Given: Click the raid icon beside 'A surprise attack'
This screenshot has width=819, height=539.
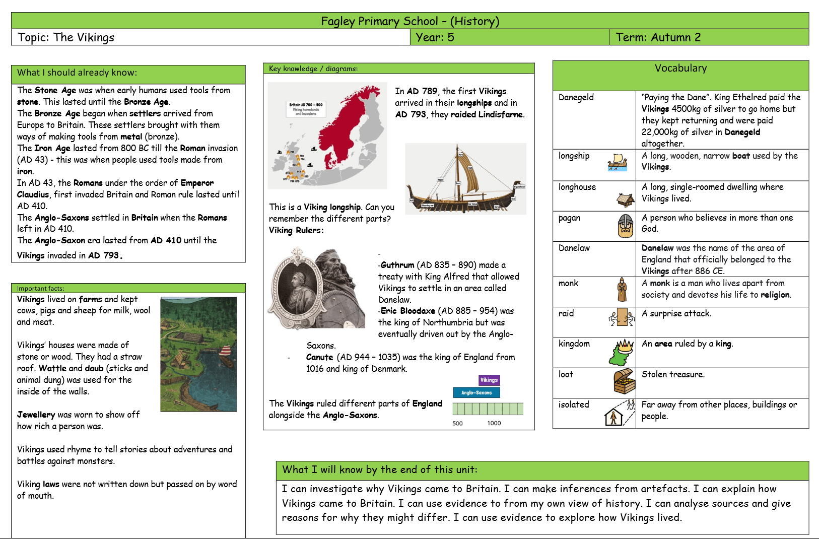Looking at the screenshot, I should [622, 318].
